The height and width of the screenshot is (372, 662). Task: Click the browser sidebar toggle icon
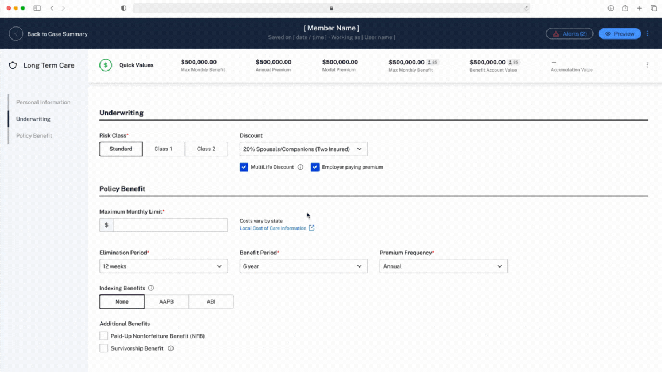[x=37, y=8]
